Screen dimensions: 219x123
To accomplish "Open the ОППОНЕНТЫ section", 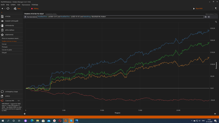I will pyautogui.click(x=12, y=26).
